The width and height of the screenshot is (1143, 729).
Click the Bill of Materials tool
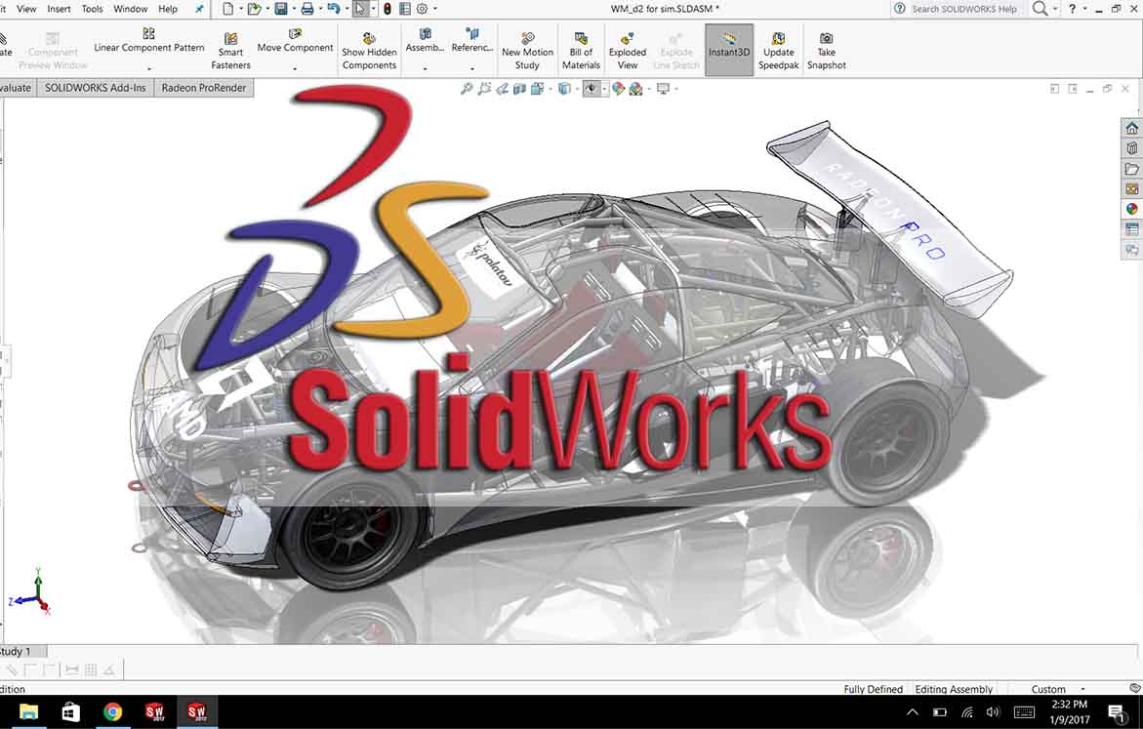pyautogui.click(x=581, y=50)
